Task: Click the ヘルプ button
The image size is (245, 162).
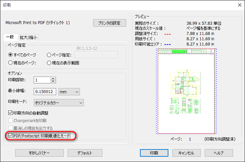Action: tap(219, 153)
